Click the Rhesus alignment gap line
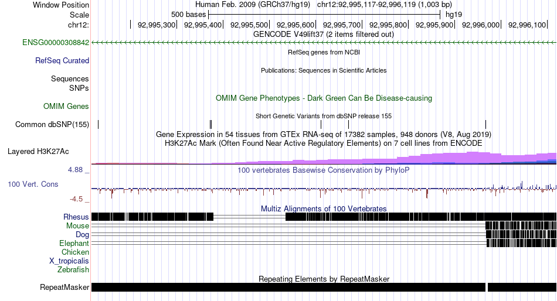Viewport: 557px width, 301px height. click(249, 217)
